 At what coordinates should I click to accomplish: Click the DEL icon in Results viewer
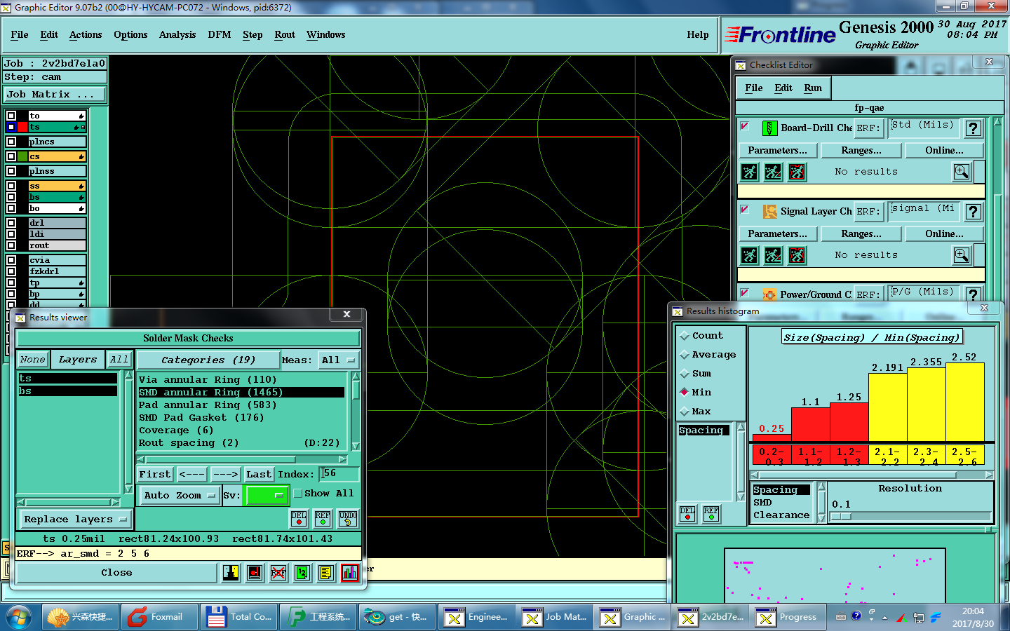coord(299,519)
